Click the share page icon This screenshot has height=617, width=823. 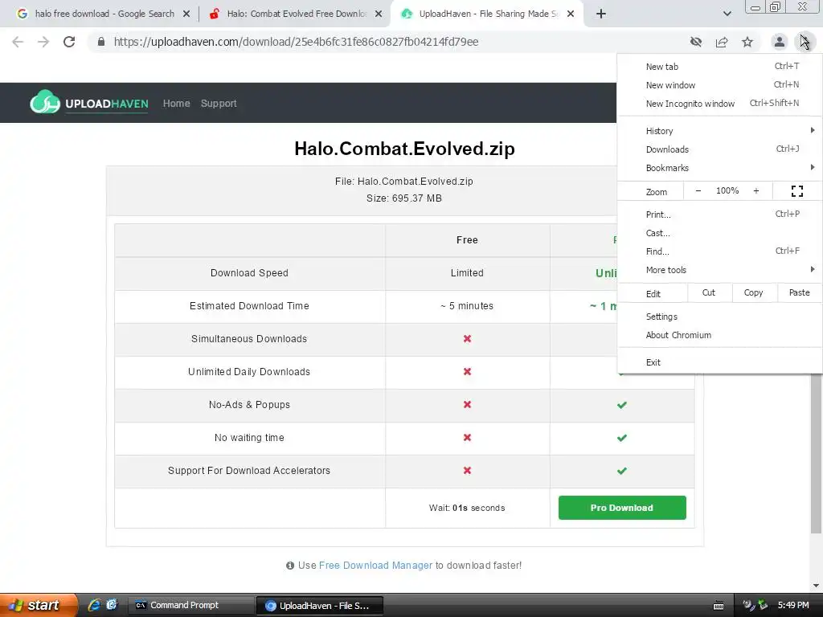point(722,42)
